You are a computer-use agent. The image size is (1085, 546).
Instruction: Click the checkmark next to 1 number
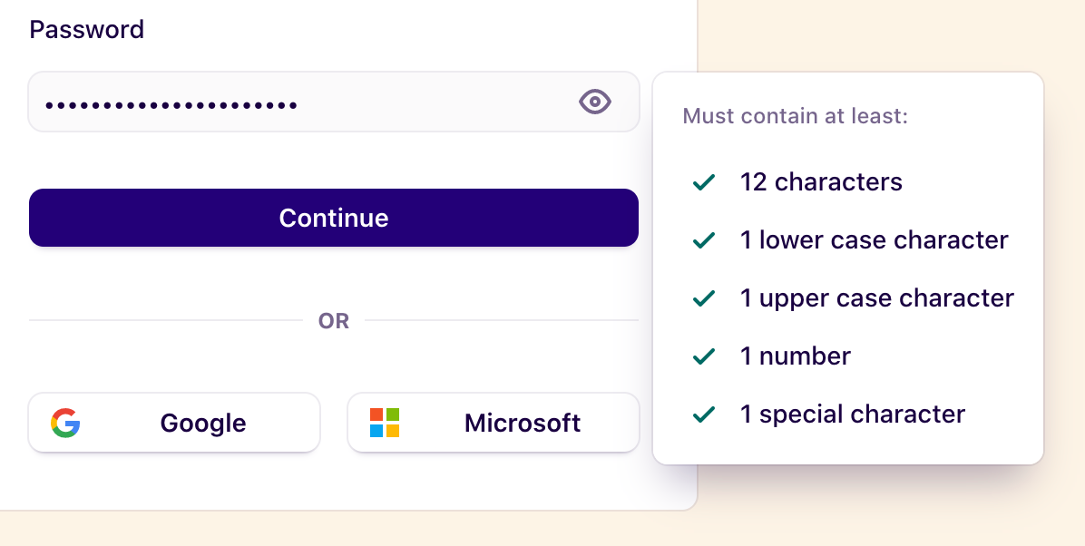coord(703,356)
